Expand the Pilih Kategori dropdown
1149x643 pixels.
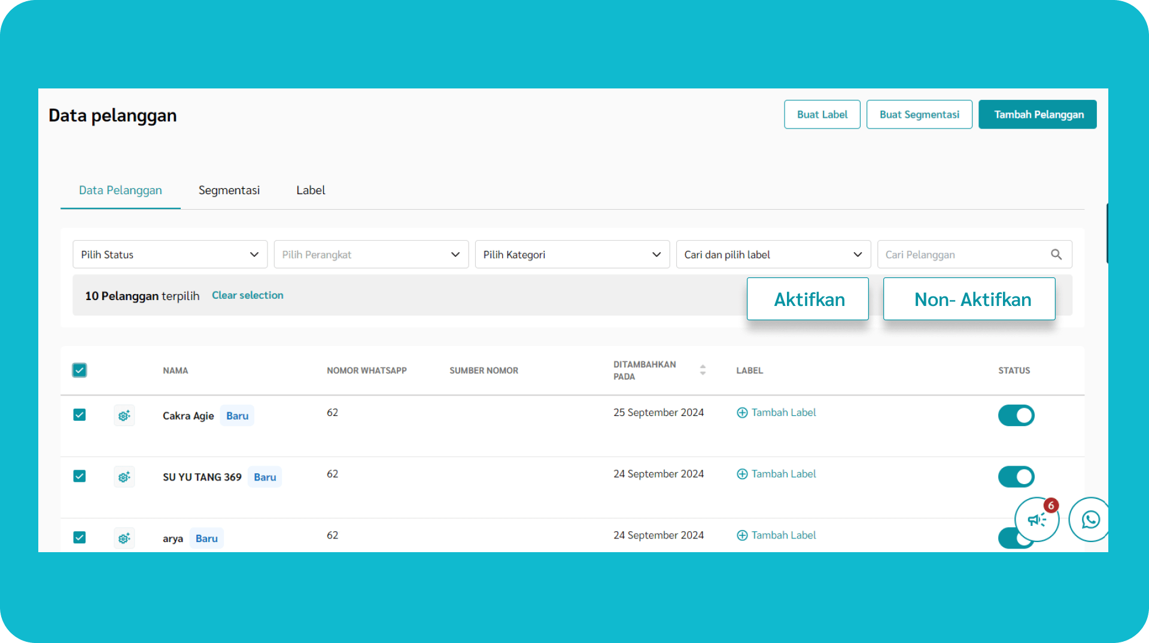(572, 255)
